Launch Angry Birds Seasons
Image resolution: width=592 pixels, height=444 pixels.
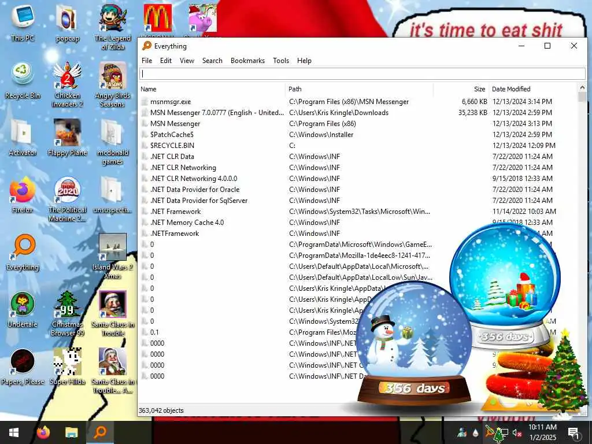[x=113, y=84]
